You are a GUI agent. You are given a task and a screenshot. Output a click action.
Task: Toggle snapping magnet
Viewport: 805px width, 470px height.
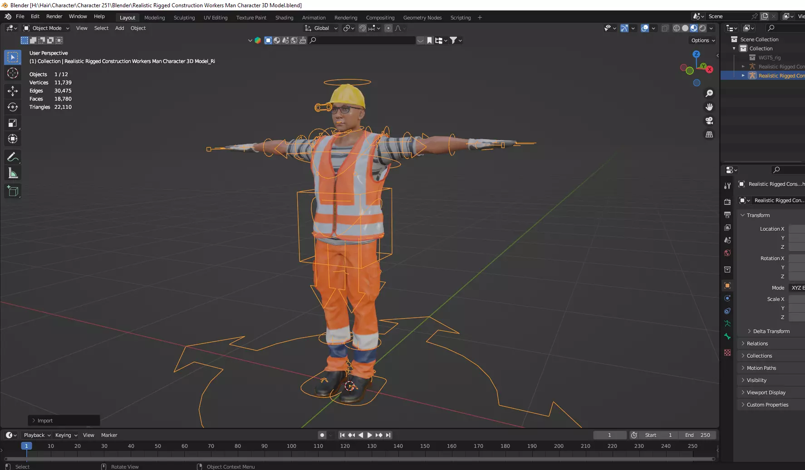click(x=363, y=28)
